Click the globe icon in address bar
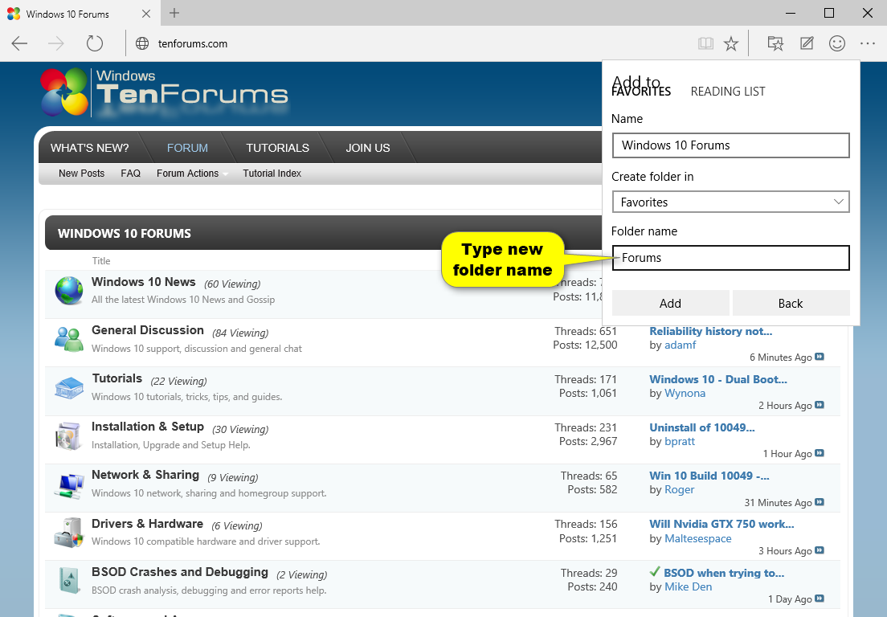 (142, 43)
